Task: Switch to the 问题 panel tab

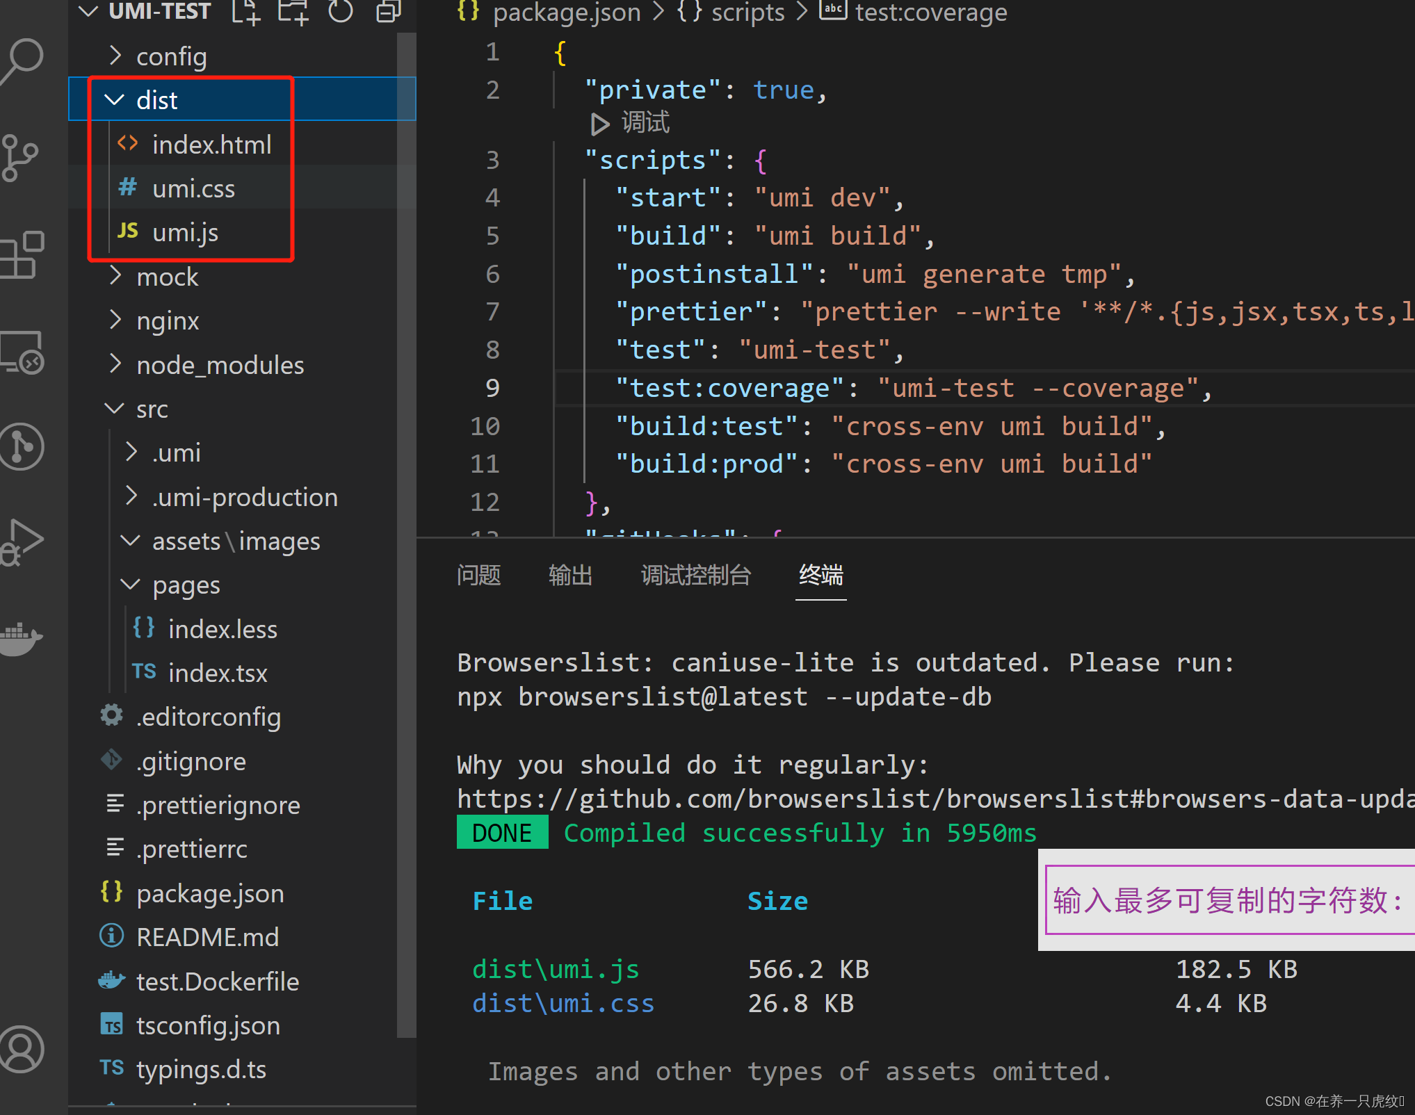Action: tap(478, 575)
